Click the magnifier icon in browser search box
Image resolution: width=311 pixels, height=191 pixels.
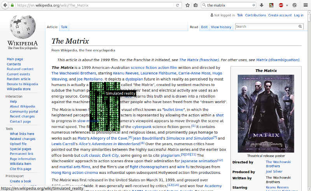coord(204,5)
